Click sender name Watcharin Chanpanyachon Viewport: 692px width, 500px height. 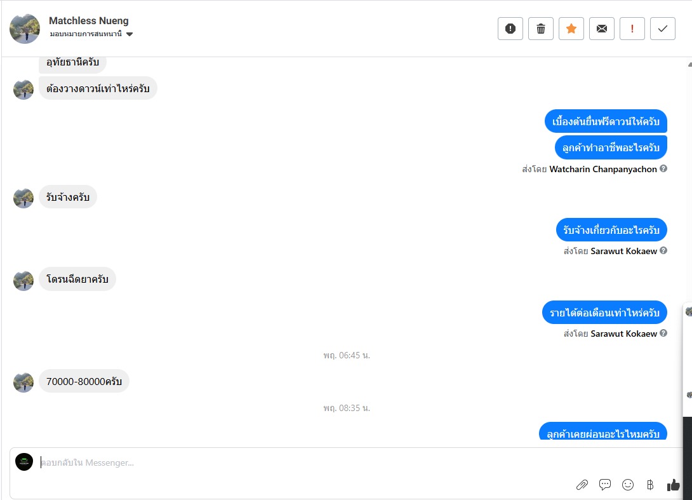pos(602,169)
